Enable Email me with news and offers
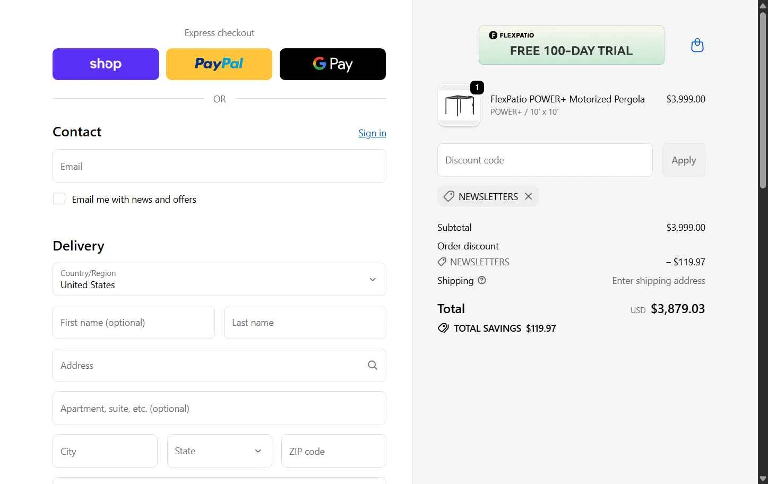Image resolution: width=768 pixels, height=484 pixels. (x=59, y=199)
